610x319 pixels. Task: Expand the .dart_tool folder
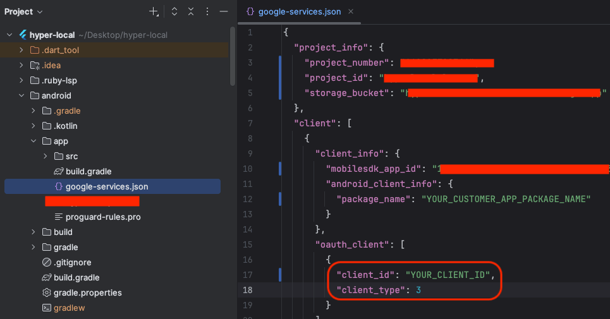(21, 50)
